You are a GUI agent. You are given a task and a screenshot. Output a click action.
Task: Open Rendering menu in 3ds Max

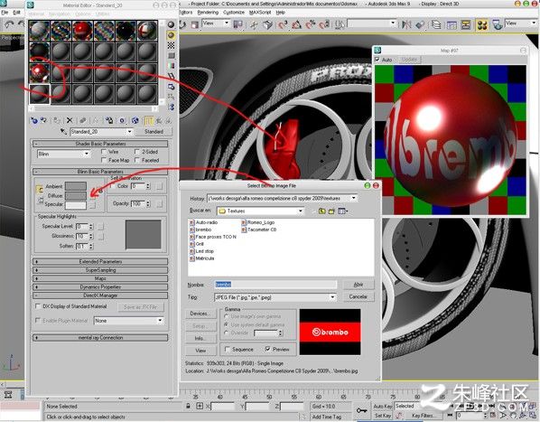click(208, 13)
